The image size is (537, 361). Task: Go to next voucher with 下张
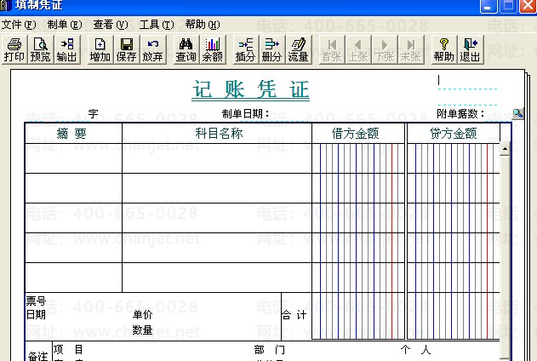tap(385, 49)
